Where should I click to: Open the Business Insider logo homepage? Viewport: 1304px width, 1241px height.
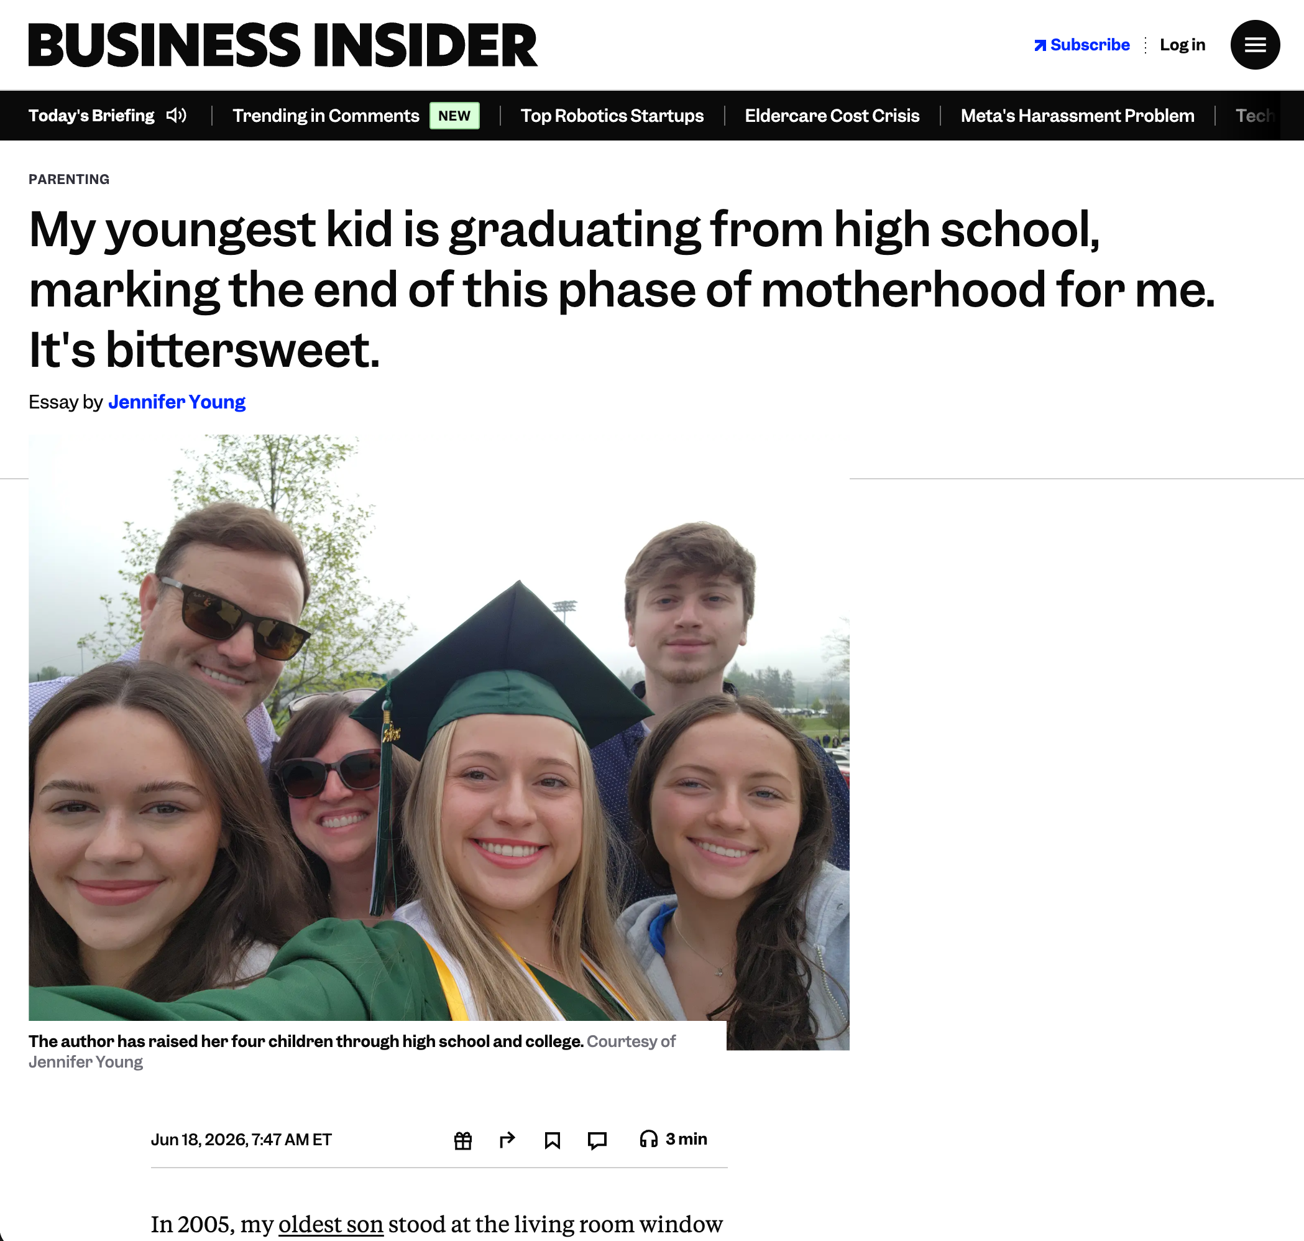282,45
